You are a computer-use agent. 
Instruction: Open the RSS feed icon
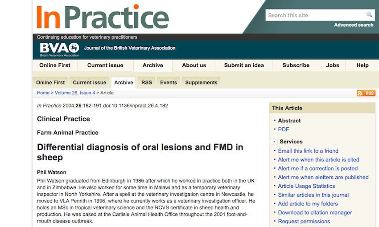[366, 93]
